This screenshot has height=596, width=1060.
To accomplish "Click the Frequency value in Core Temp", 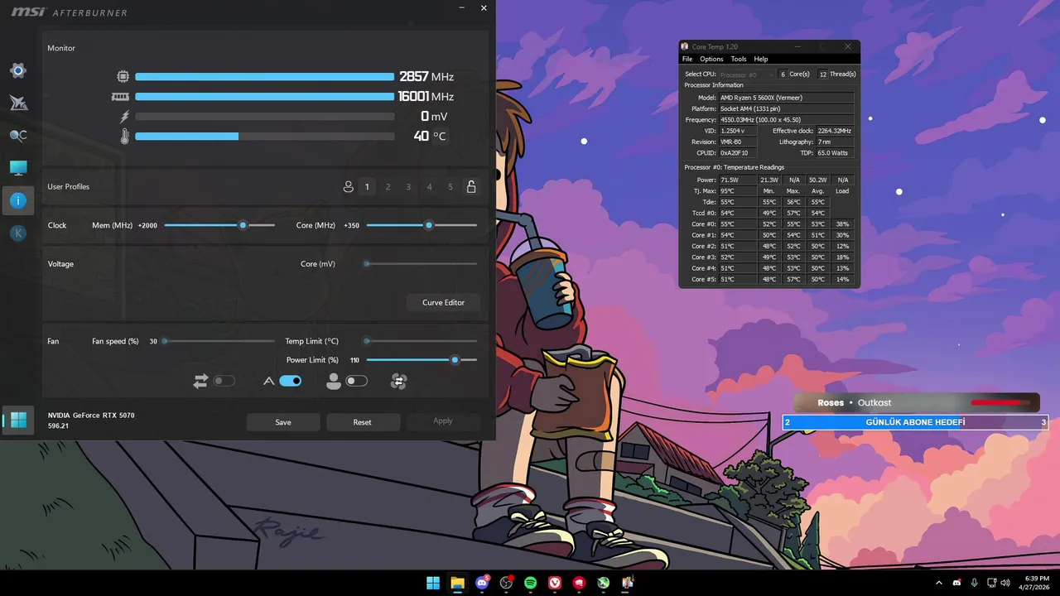I will click(x=786, y=120).
